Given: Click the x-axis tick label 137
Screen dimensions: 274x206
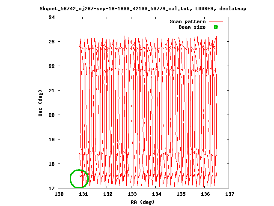Looking at the screenshot, I should point(229,194).
